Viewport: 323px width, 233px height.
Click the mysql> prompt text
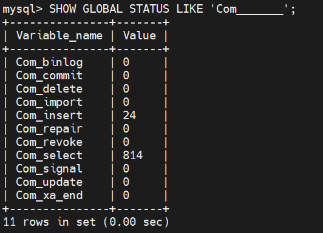[x=22, y=10]
